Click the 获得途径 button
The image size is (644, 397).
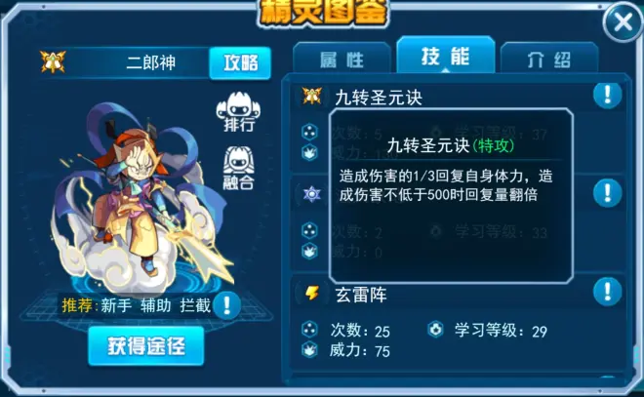146,346
